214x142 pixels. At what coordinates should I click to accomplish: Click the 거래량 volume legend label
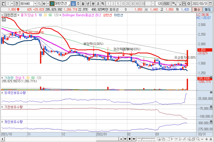[9, 78]
